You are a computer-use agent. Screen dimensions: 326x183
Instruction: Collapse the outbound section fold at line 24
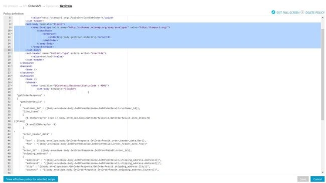[x=12, y=76]
